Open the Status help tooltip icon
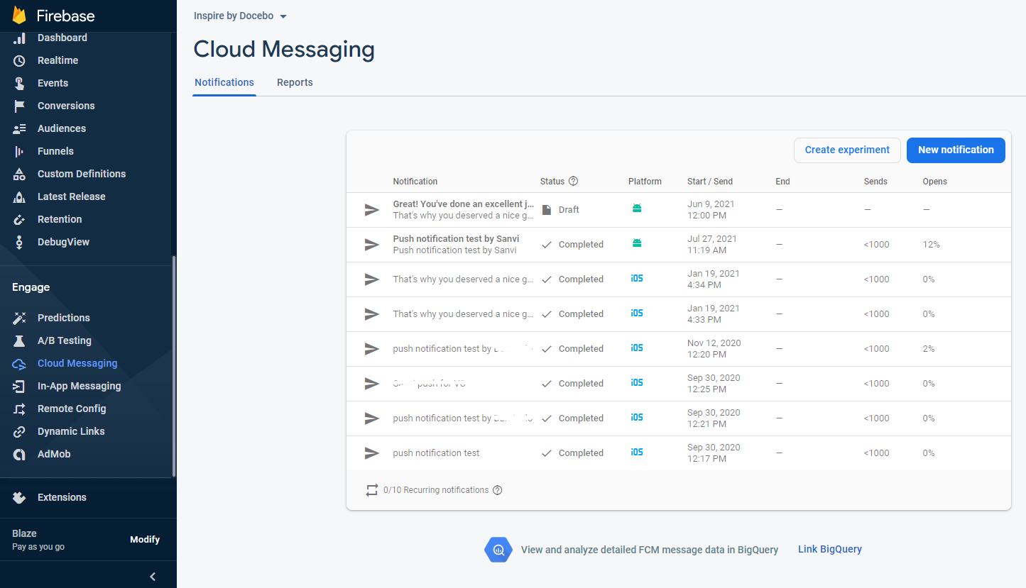The height and width of the screenshot is (588, 1026). (x=574, y=181)
